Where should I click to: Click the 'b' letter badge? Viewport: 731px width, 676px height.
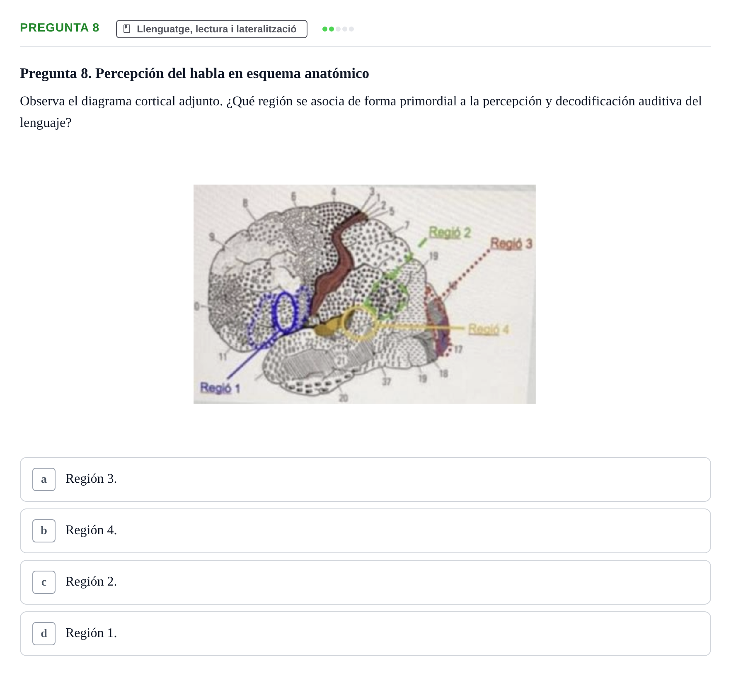[44, 531]
